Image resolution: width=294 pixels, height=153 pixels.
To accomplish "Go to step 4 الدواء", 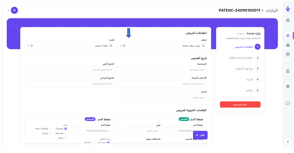I will pyautogui.click(x=258, y=79).
